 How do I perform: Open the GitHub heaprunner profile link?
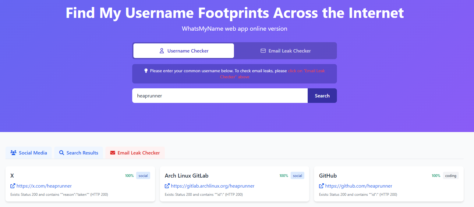359,186
